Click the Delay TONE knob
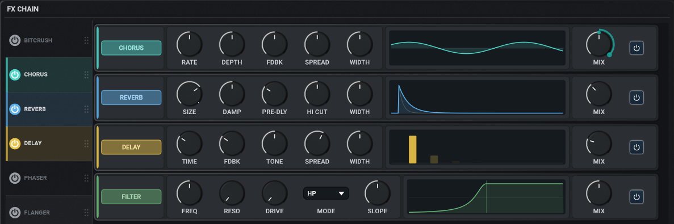This screenshot has width=674, height=224. pos(275,143)
